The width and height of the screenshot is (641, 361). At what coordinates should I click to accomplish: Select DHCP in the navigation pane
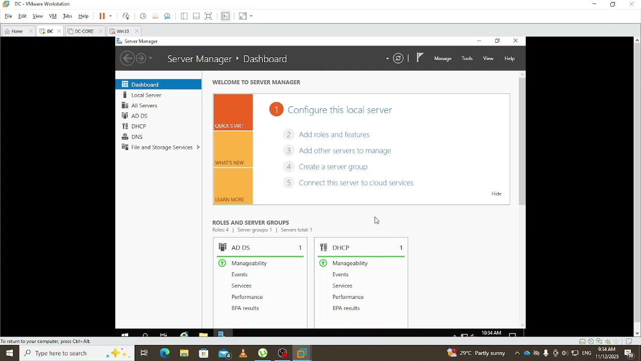coord(159,126)
